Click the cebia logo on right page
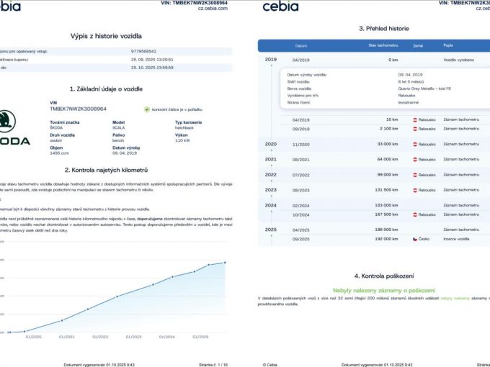 (280, 6)
